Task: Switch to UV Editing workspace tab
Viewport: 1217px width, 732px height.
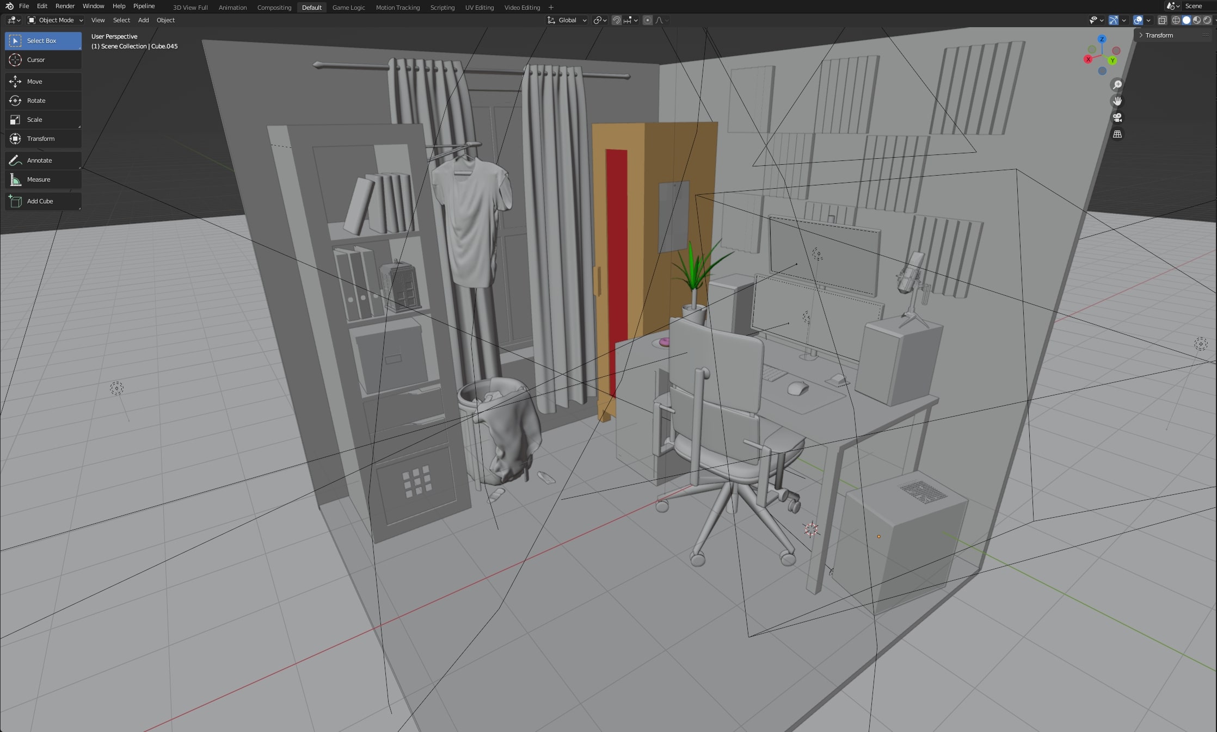Action: (x=479, y=8)
